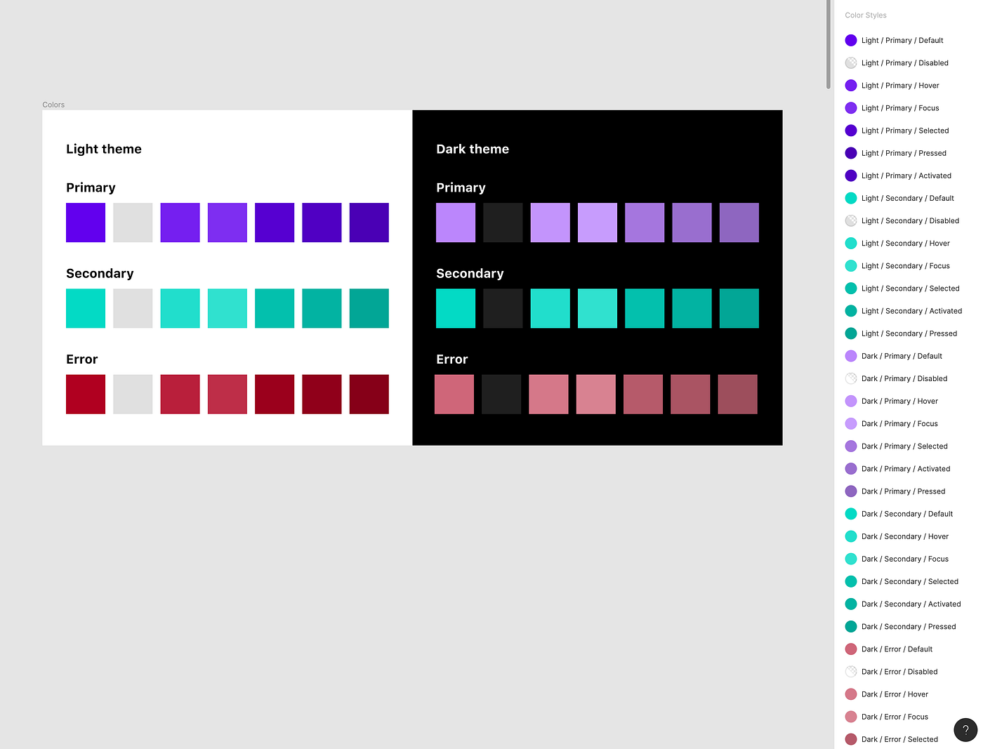
Task: Select the "Light / Secondary / Activated" color style
Action: 911,310
